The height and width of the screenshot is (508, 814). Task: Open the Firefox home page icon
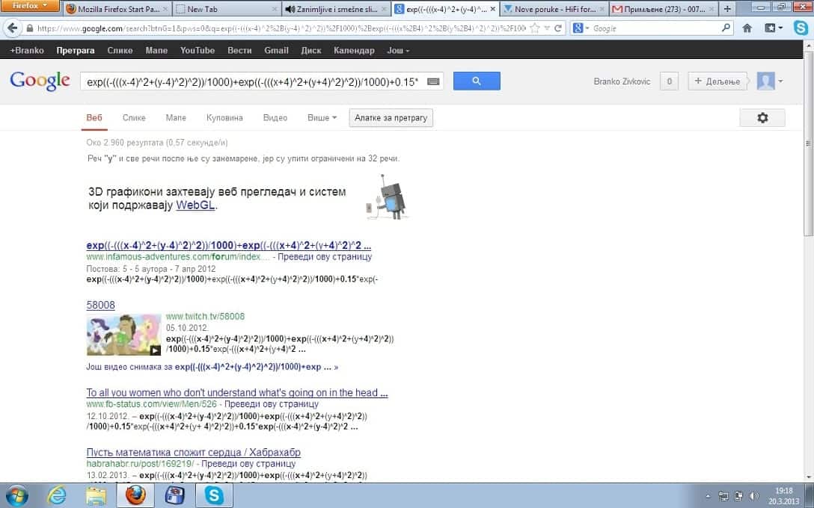point(747,28)
